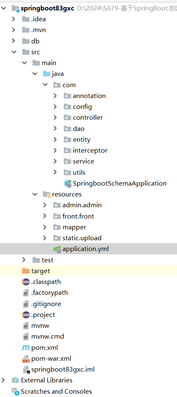Click the db folder icon

(x=26, y=41)
